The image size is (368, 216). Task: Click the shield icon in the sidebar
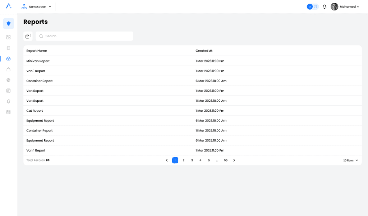coord(9,24)
